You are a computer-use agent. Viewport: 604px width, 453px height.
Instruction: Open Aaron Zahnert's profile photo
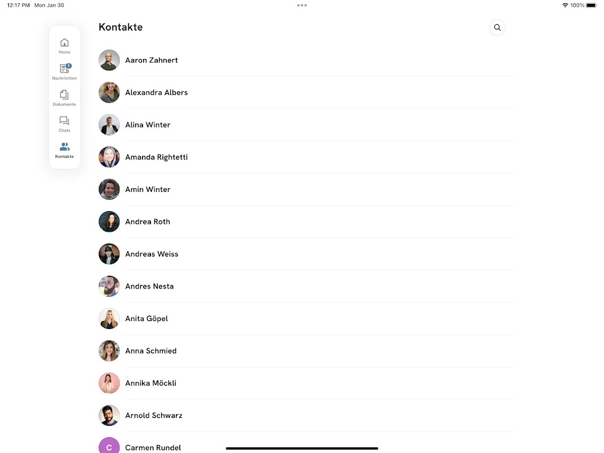click(x=109, y=60)
